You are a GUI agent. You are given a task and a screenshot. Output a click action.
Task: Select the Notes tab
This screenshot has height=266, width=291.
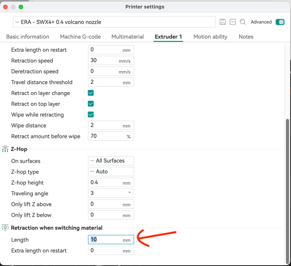[246, 37]
